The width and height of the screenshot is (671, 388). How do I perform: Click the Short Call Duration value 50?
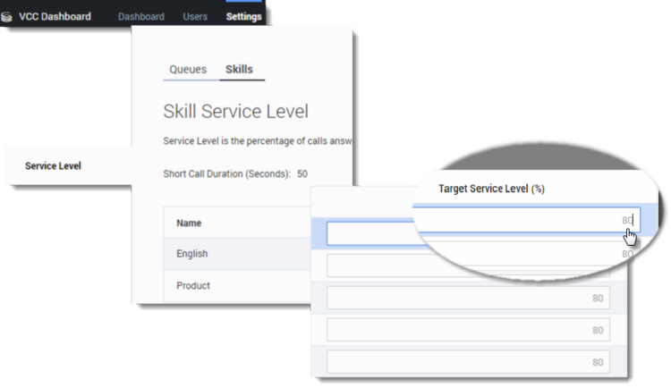[x=302, y=173]
